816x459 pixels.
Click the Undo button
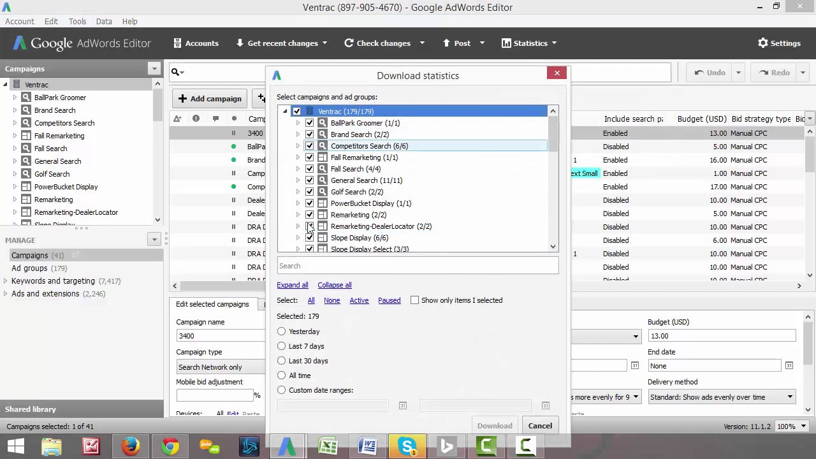[x=710, y=73]
